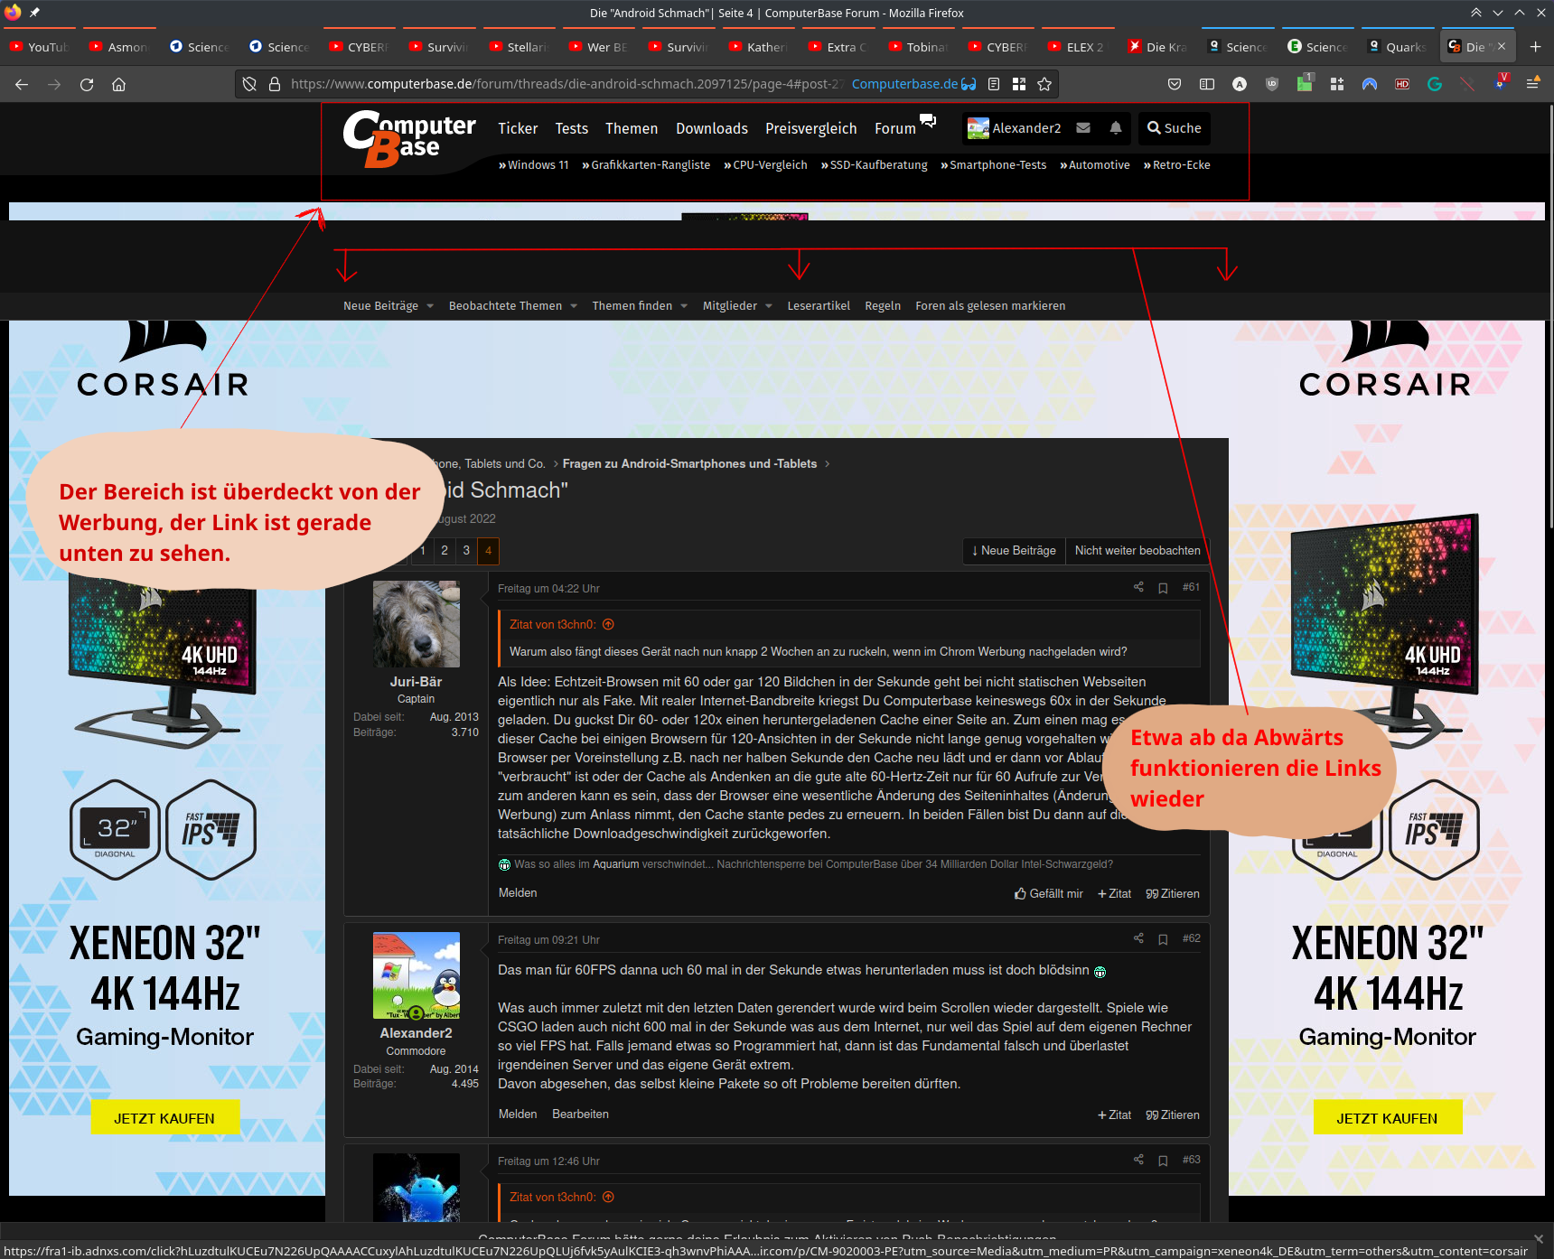Viewport: 1554px width, 1259px height.
Task: Share post #62
Action: pos(1138,938)
